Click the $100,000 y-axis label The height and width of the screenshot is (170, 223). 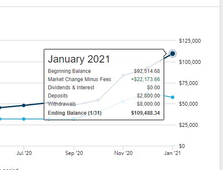coord(190,62)
